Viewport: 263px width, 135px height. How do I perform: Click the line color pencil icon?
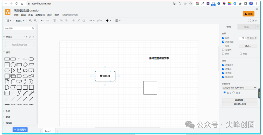[79, 21]
